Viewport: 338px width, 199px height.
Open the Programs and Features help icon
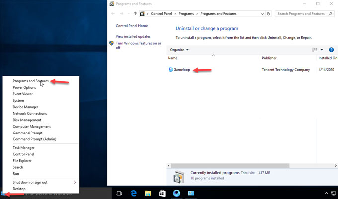[331, 50]
